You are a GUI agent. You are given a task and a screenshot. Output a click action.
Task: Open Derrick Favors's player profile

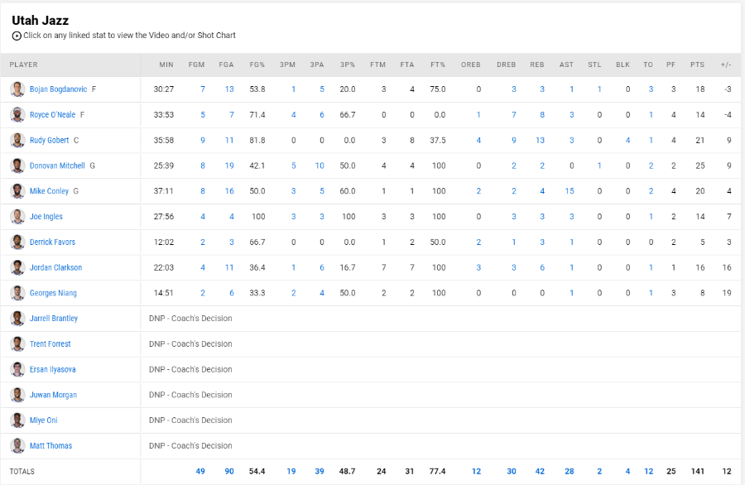[x=52, y=242]
